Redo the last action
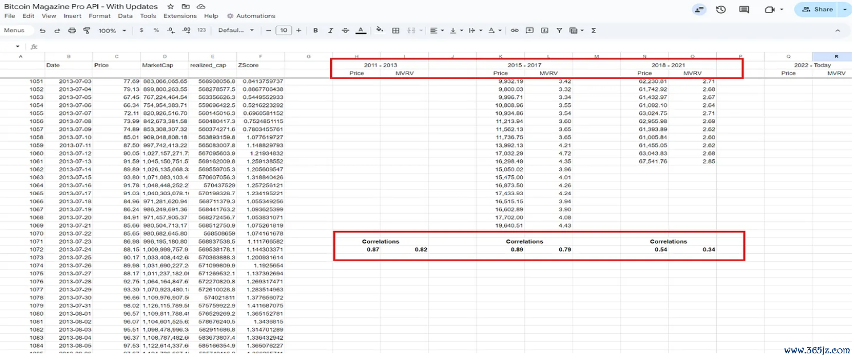 [57, 31]
